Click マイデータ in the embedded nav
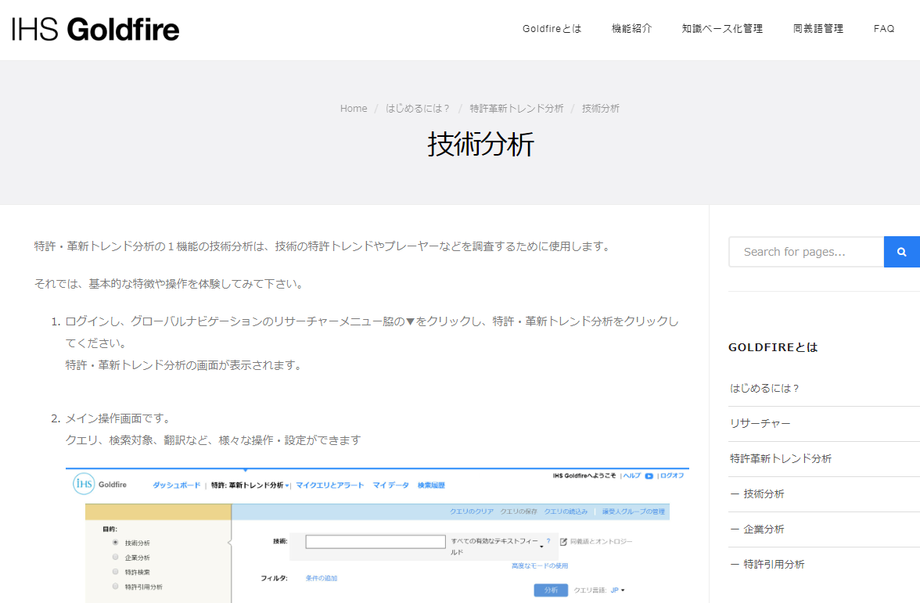Screen dimensions: 920x603 click(x=391, y=485)
